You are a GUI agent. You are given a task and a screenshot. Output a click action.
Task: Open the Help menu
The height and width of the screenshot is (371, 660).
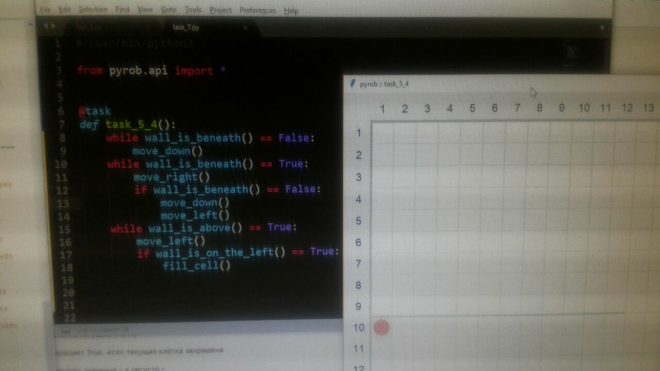(291, 11)
